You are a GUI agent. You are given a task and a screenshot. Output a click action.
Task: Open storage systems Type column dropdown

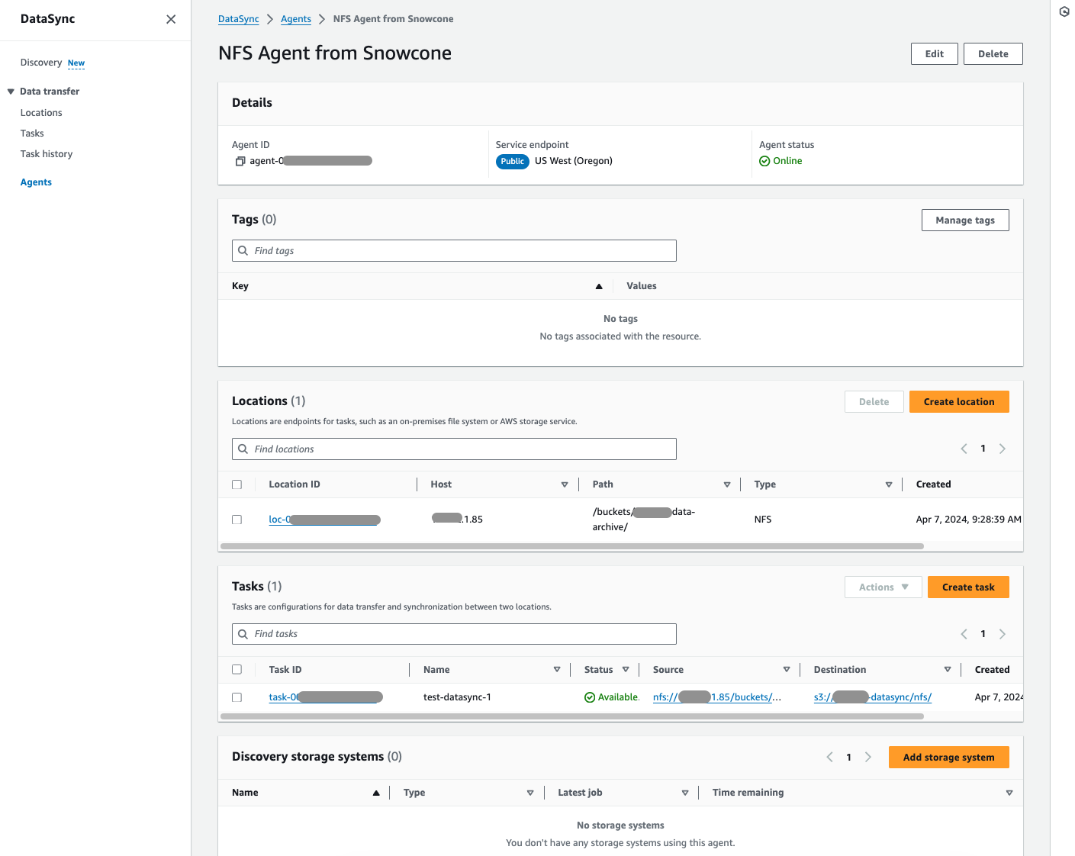point(530,793)
